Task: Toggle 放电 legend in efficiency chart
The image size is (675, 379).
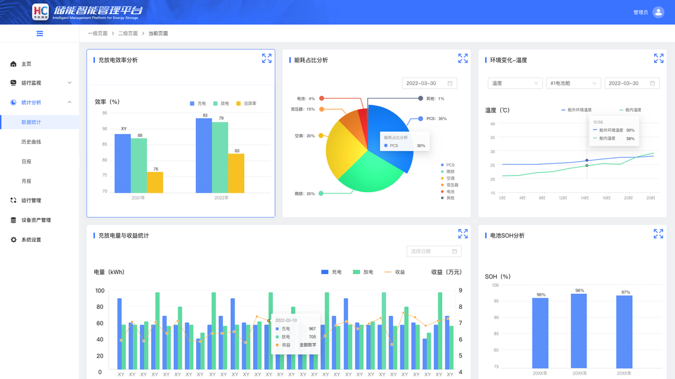Action: (x=221, y=104)
